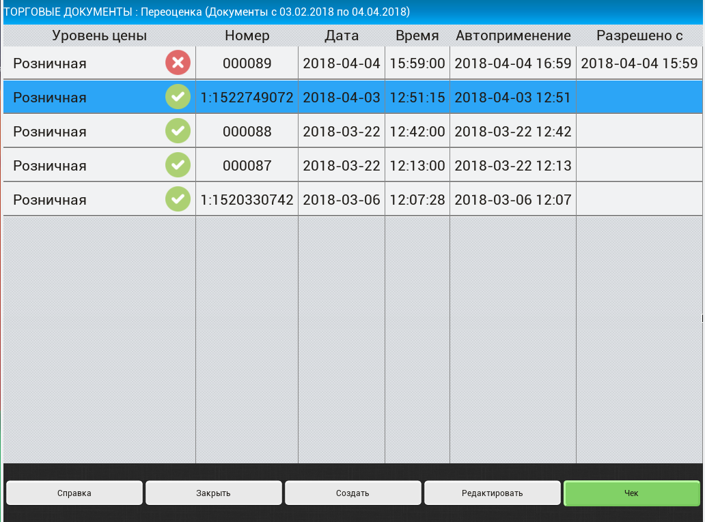
Task: Click the auto-apply value 2018-04-03 12:51
Action: click(513, 98)
